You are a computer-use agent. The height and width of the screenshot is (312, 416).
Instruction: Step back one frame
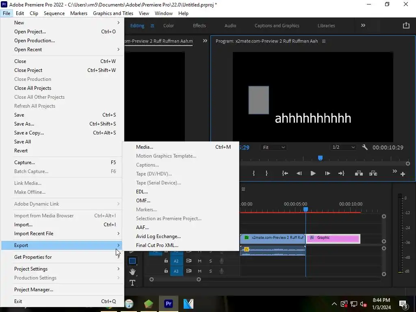tap(299, 173)
